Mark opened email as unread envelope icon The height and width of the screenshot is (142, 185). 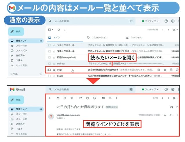[81, 98]
